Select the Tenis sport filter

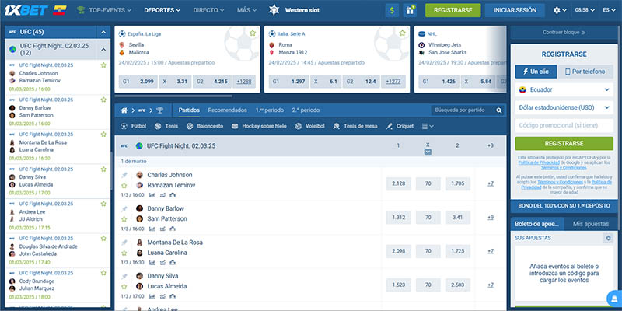(x=166, y=126)
